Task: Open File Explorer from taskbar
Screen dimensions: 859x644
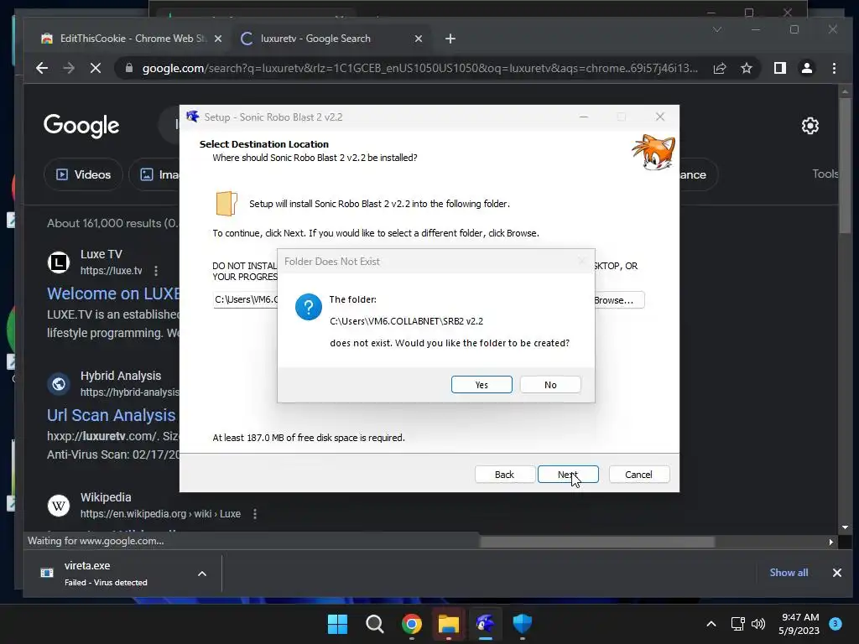Action: click(x=448, y=624)
